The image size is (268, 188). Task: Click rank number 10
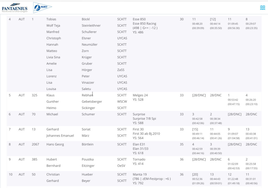[x=10, y=174]
